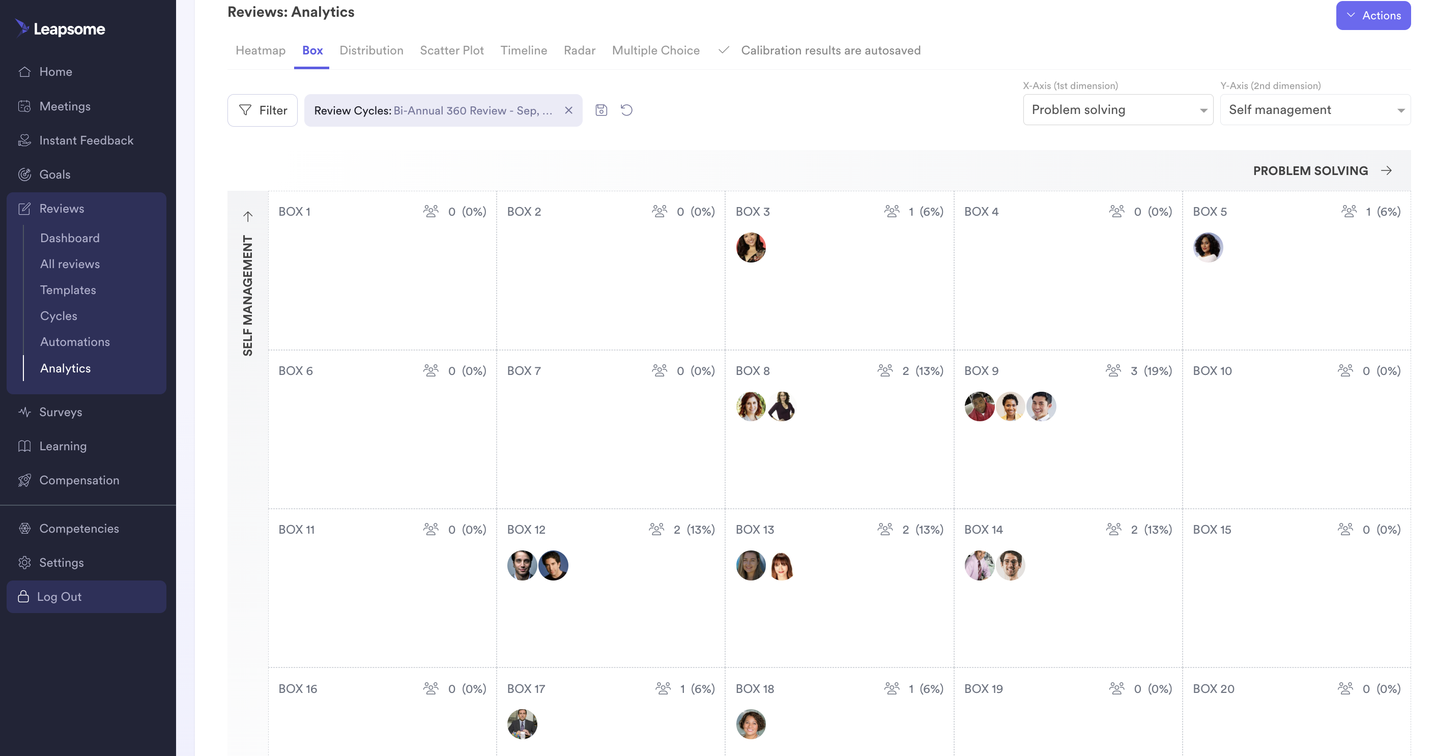
Task: Click the people icon in Box 12 header
Action: (657, 530)
